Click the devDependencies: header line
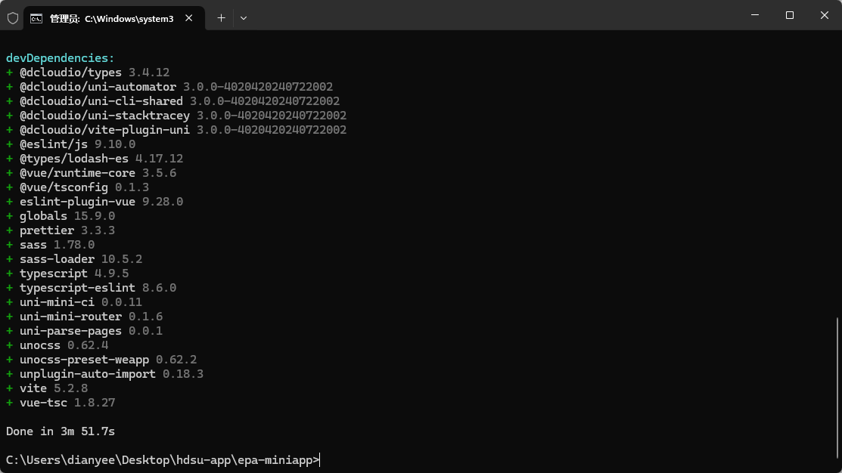Image resolution: width=842 pixels, height=473 pixels. 60,57
